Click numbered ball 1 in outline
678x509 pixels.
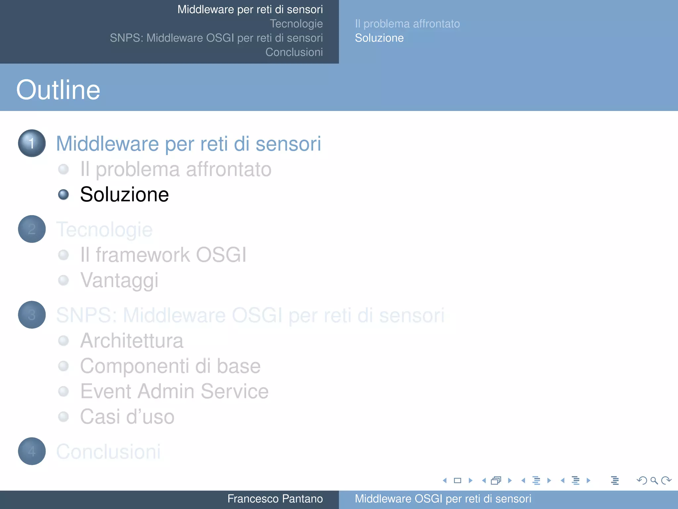[x=32, y=143]
